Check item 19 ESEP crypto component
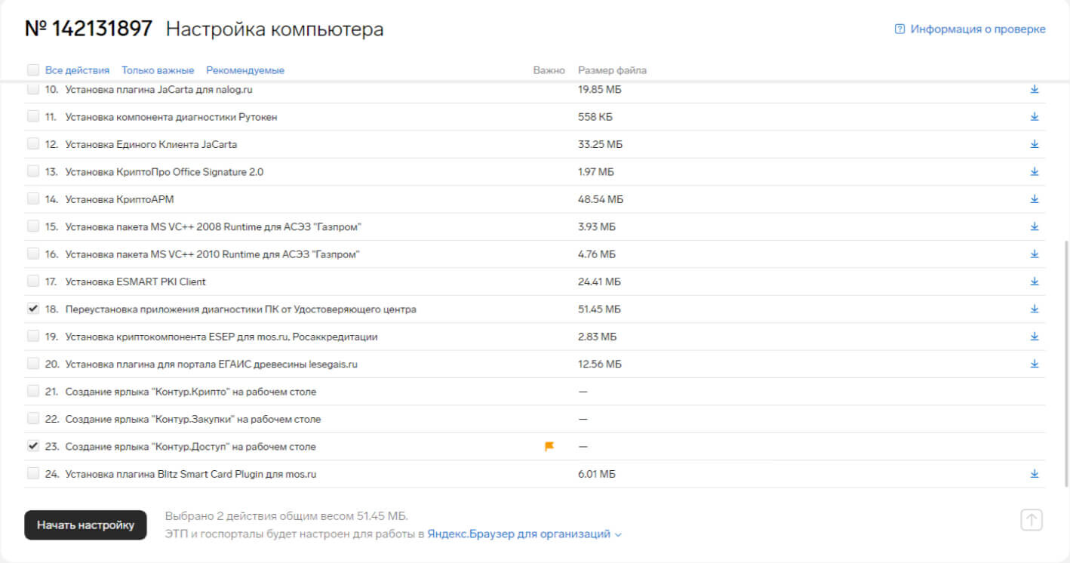This screenshot has width=1070, height=563. tap(33, 336)
